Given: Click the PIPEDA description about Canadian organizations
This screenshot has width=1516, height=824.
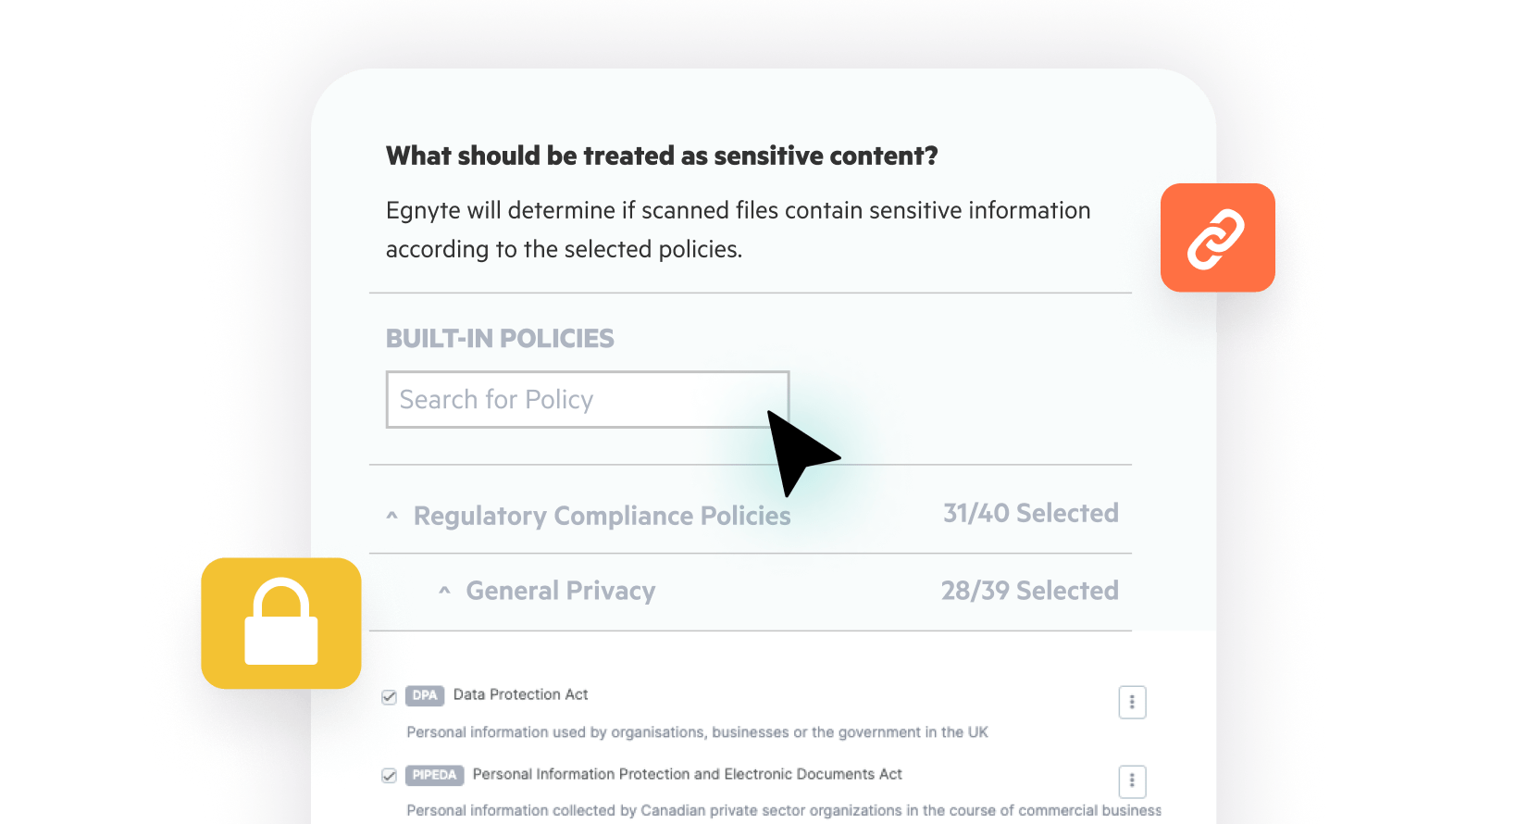Looking at the screenshot, I should click(x=784, y=810).
